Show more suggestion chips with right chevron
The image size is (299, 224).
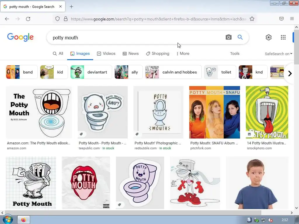(x=290, y=73)
